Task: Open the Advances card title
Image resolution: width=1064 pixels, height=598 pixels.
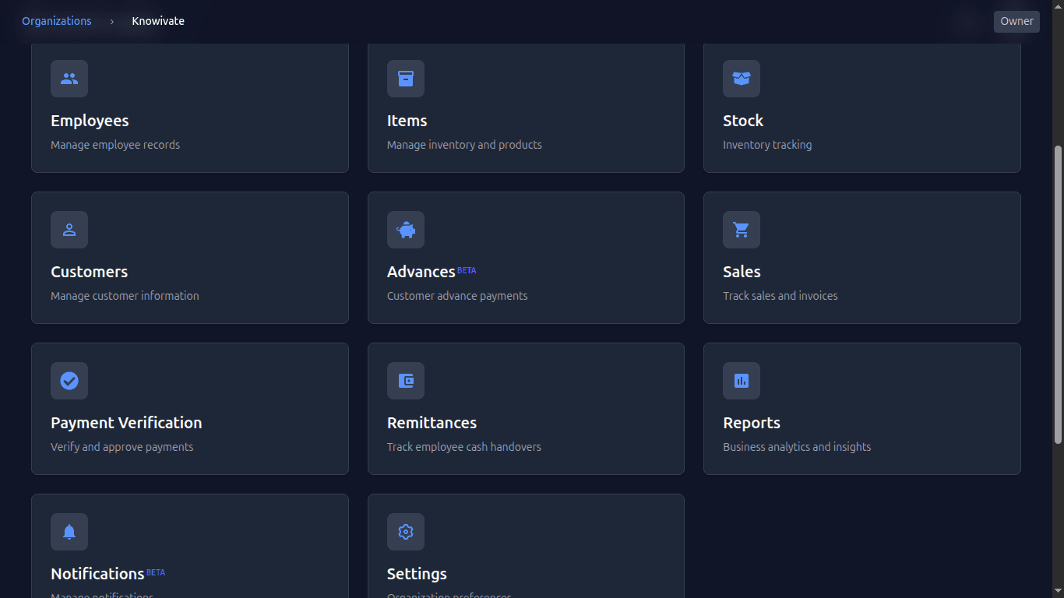Action: coord(421,272)
